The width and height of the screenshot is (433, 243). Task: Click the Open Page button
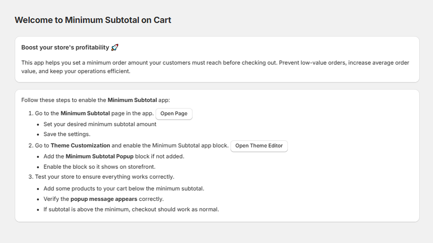[x=174, y=114]
